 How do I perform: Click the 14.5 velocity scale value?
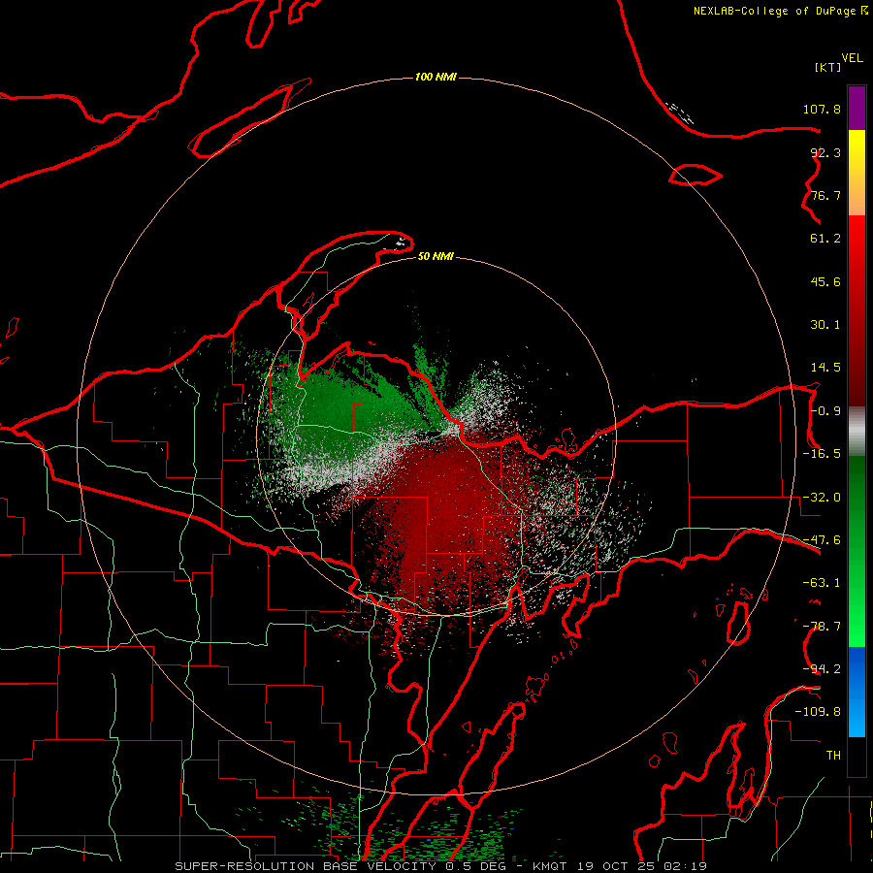pyautogui.click(x=825, y=368)
